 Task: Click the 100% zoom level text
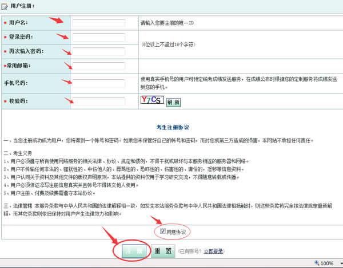click(x=327, y=263)
